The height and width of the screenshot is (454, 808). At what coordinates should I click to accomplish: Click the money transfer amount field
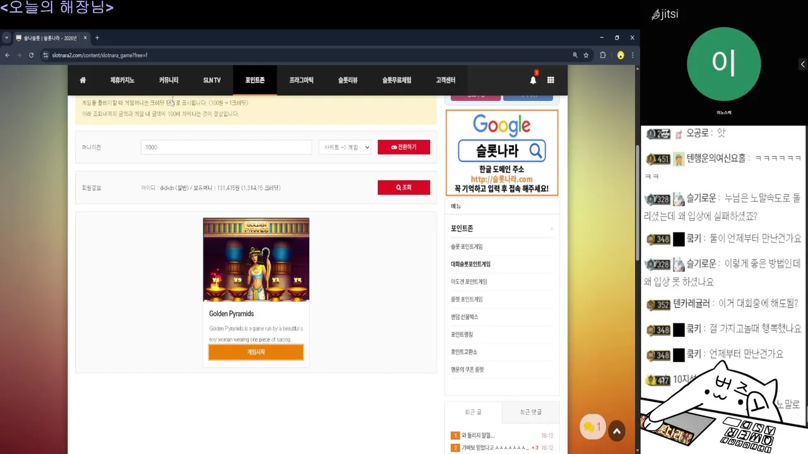coord(226,147)
